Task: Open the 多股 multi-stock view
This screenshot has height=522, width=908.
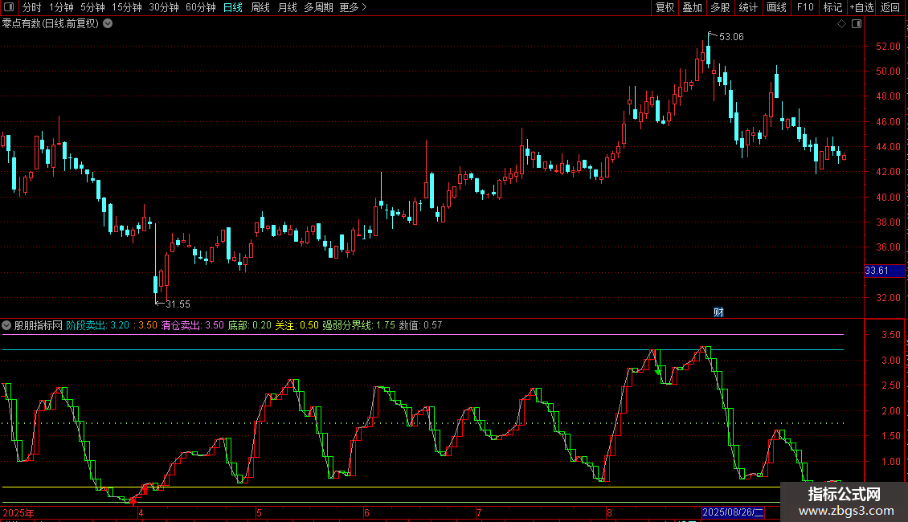Action: click(720, 7)
